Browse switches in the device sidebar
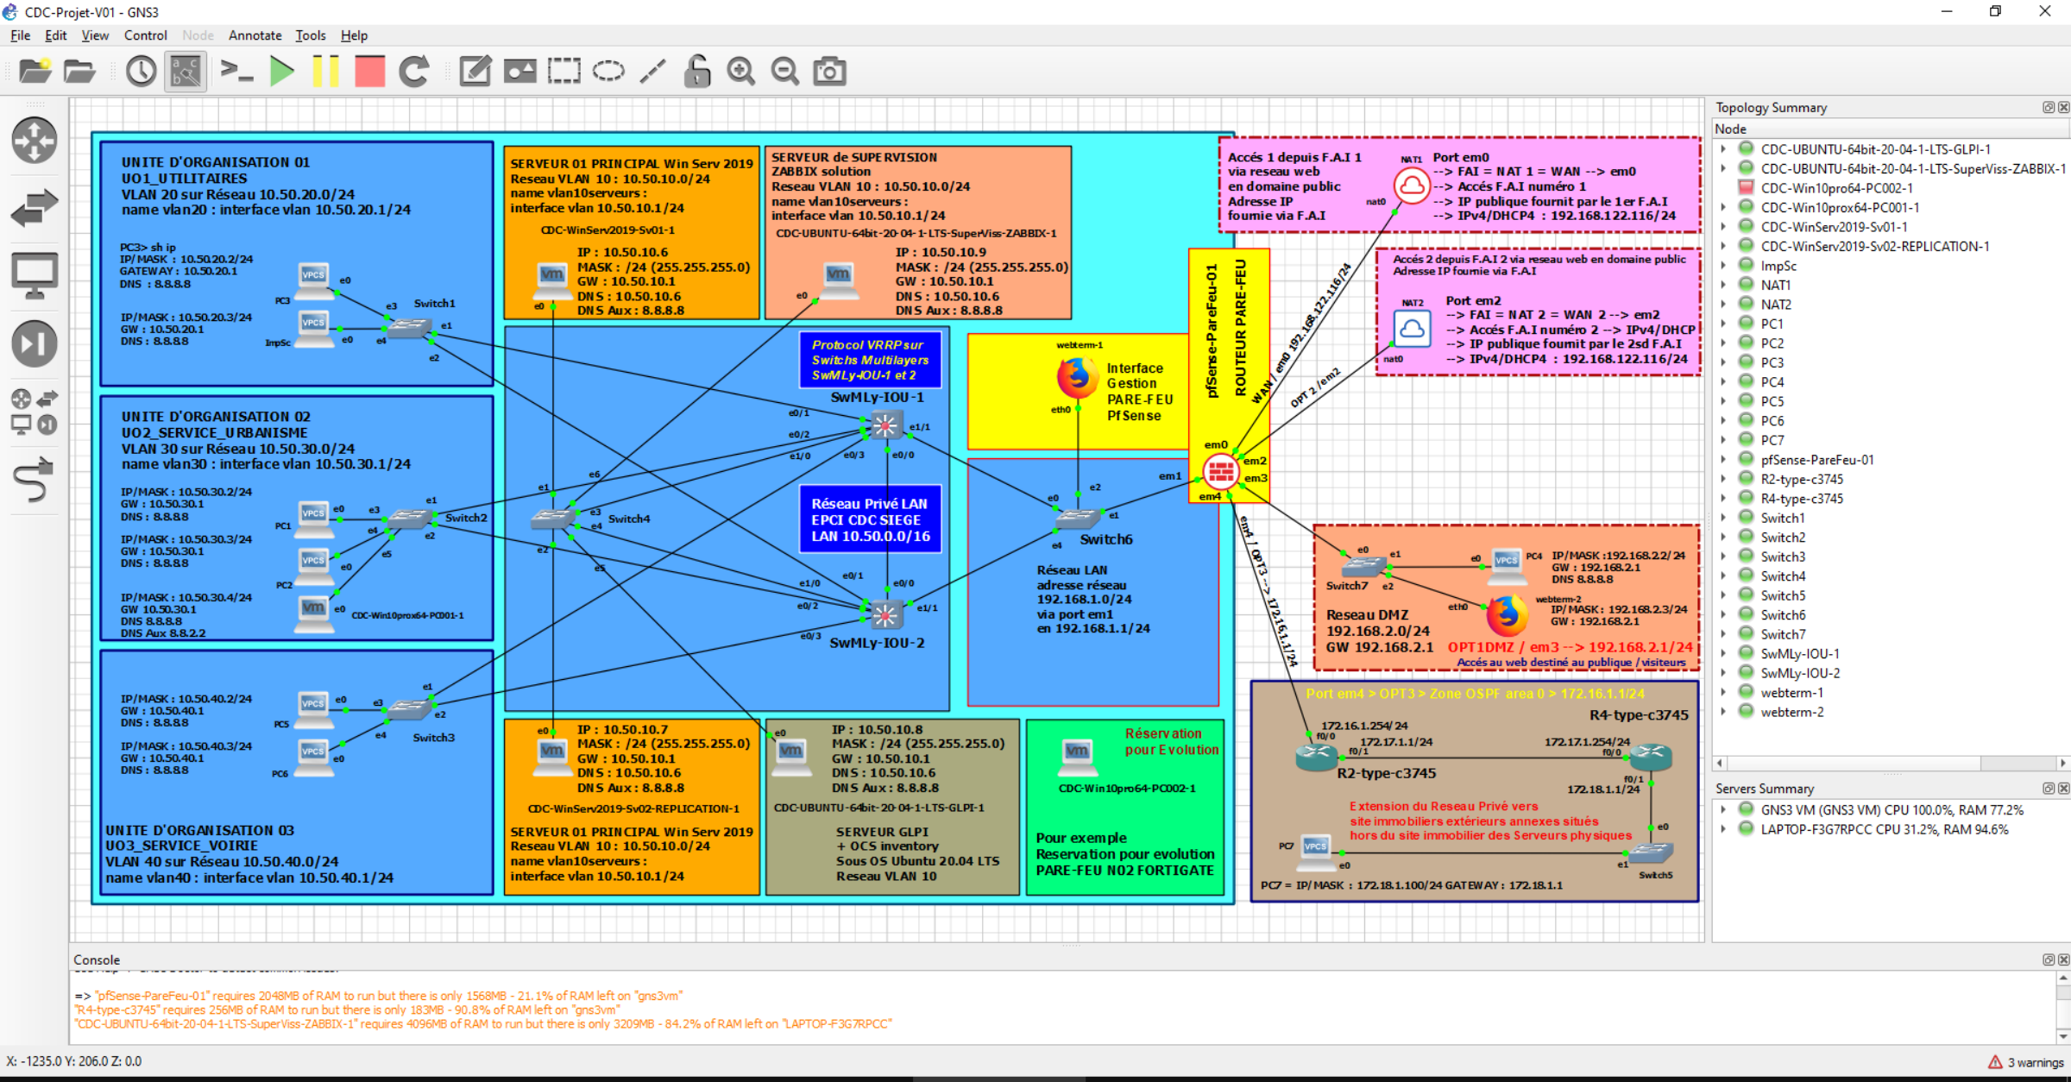The height and width of the screenshot is (1082, 2071). tap(35, 208)
